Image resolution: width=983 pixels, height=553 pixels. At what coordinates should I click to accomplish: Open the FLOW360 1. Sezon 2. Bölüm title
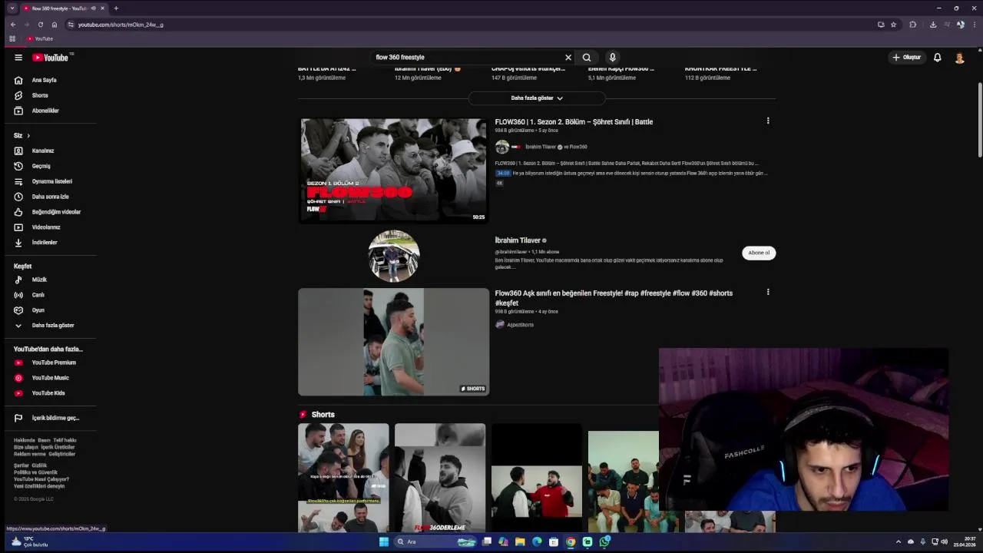pos(574,122)
